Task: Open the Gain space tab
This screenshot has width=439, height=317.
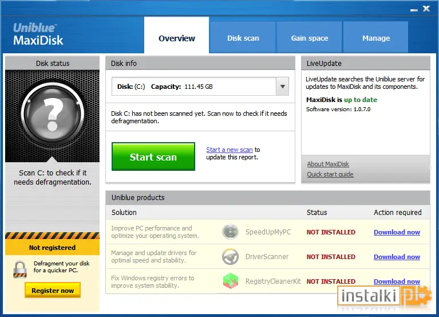Action: [310, 38]
